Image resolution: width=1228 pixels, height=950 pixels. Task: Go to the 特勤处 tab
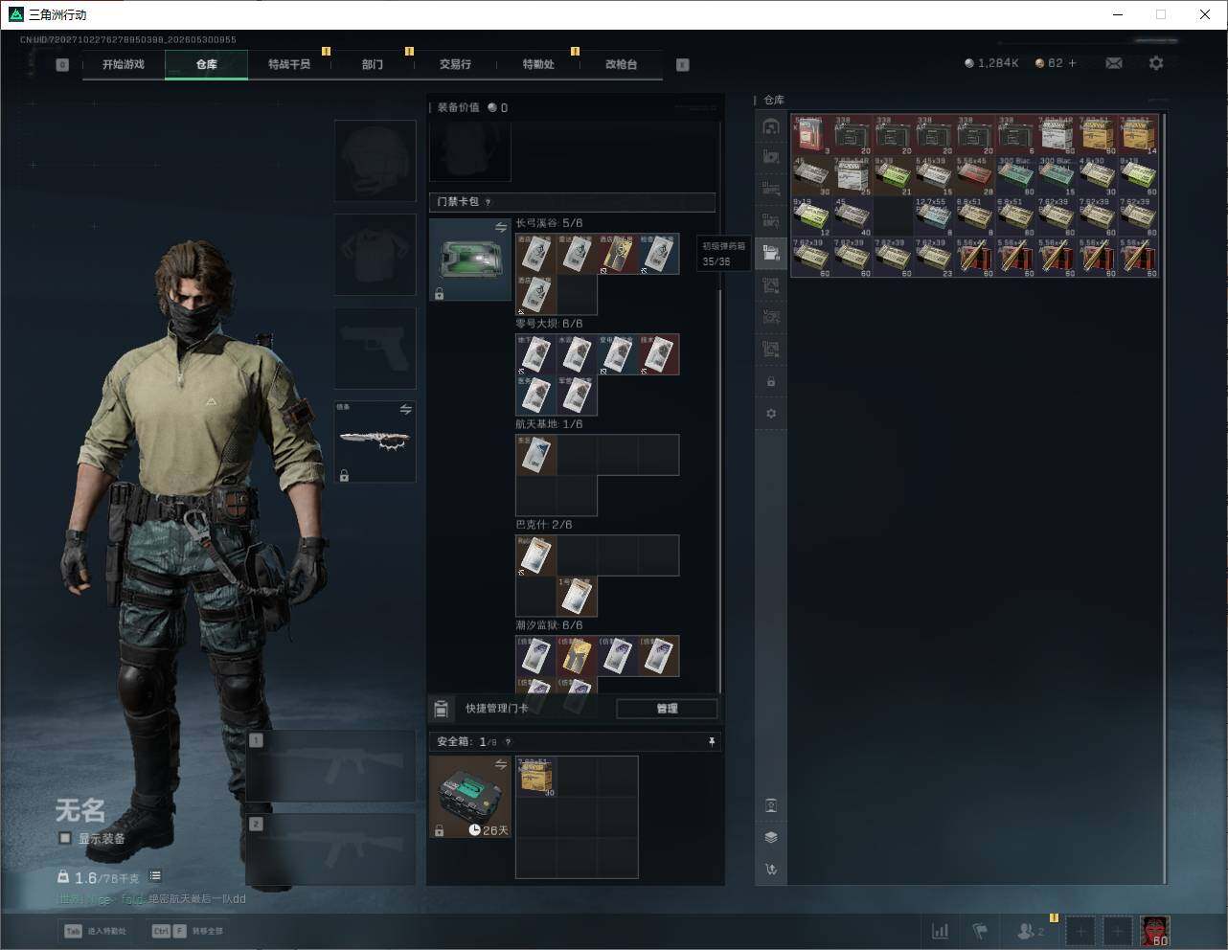point(538,64)
